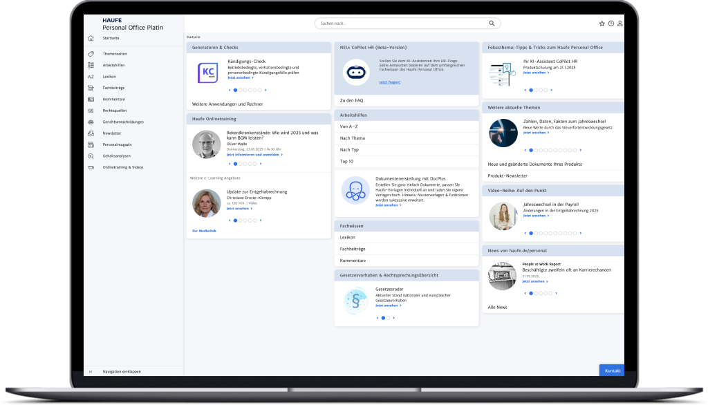This screenshot has height=405, width=708.
Task: Click the Gerichtsentscheidungen scales icon
Action: 91,122
